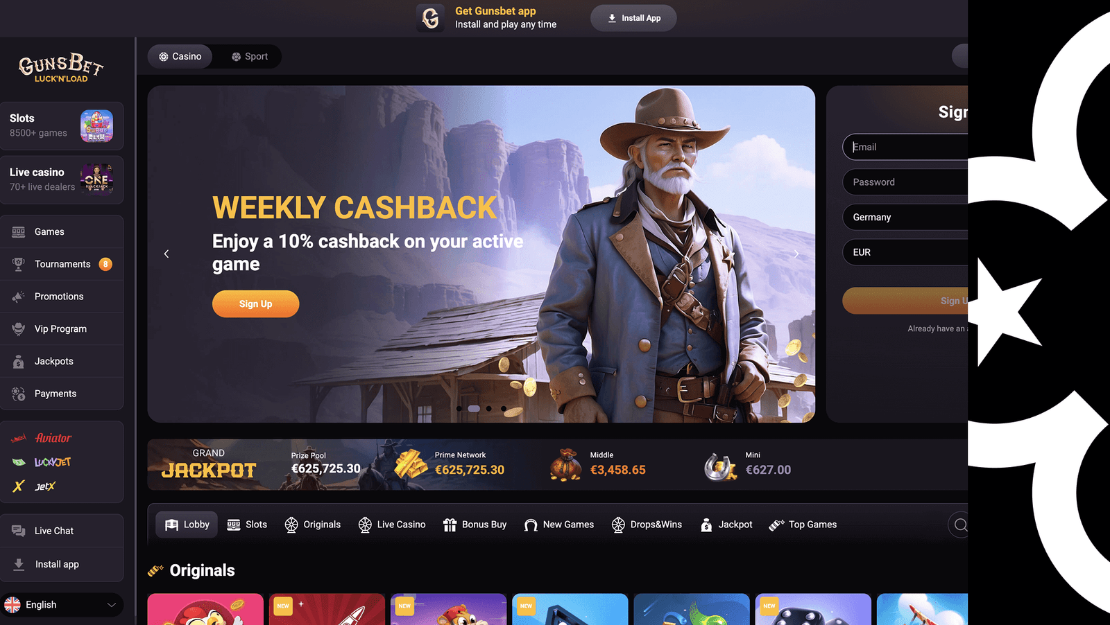Select the second carousel slide dot
The image size is (1110, 625).
pyautogui.click(x=475, y=409)
